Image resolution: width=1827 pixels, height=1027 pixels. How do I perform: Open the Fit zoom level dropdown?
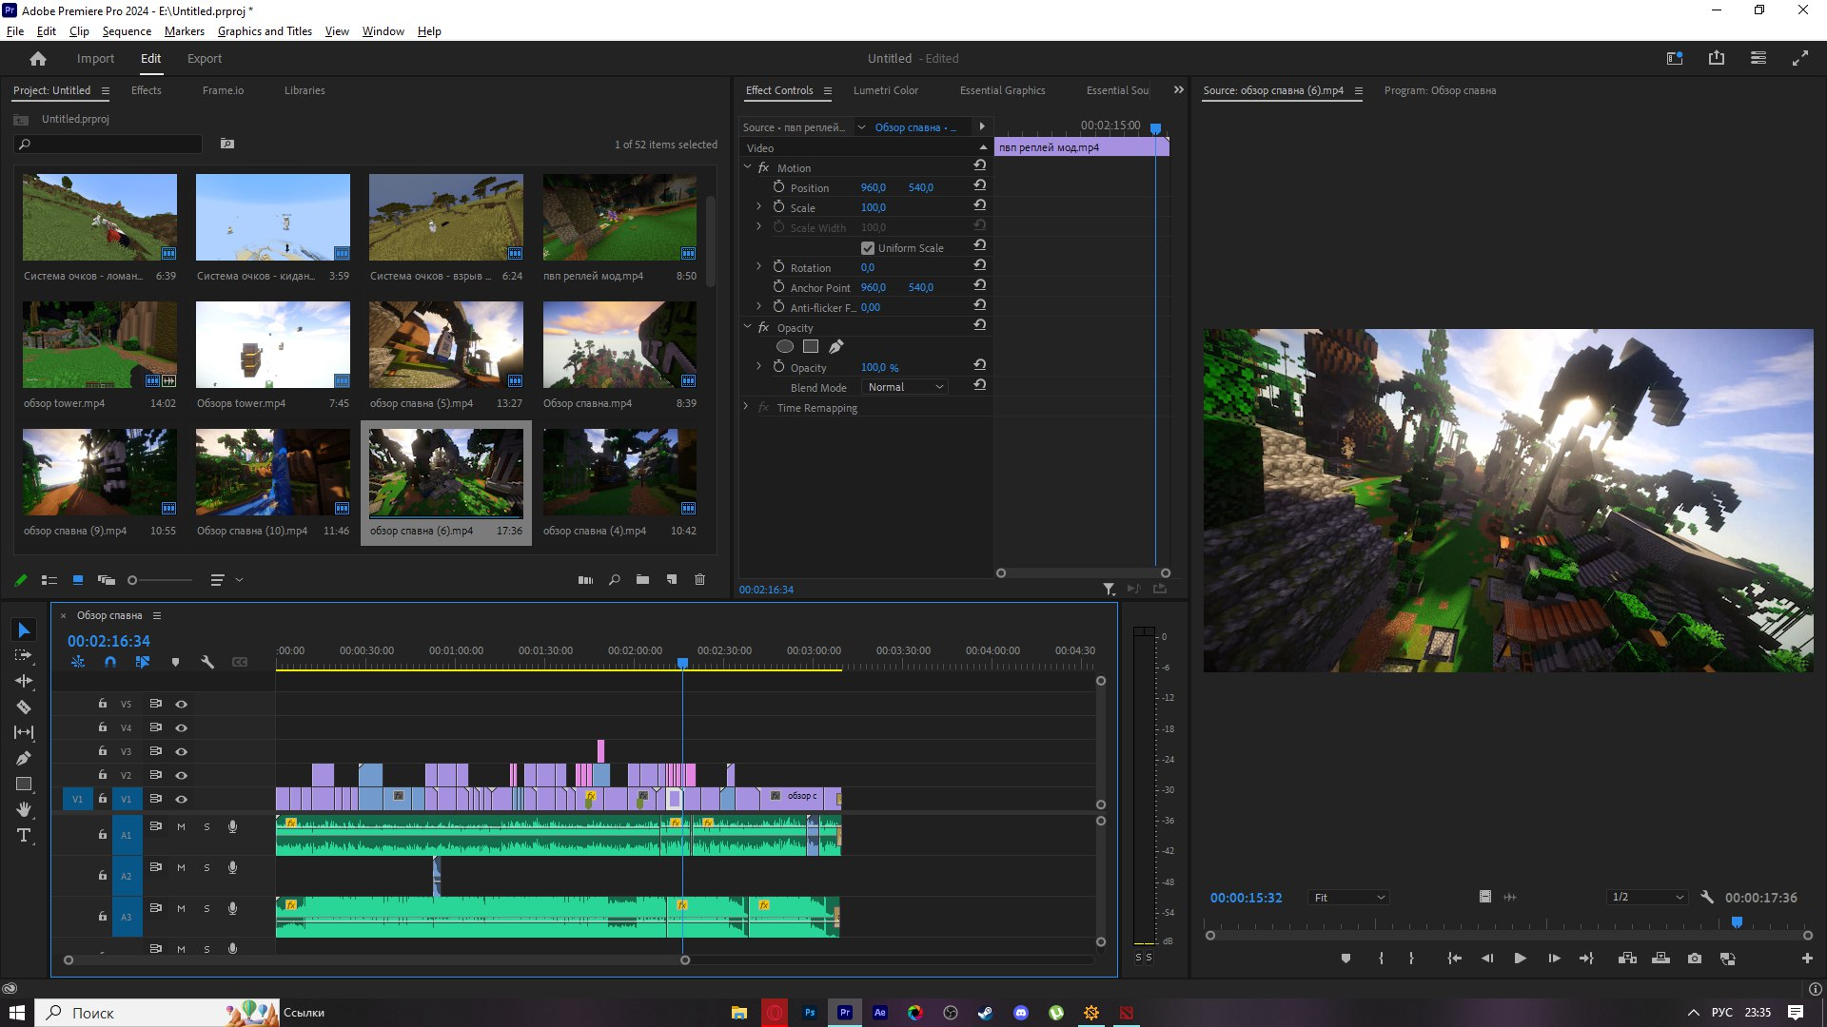click(x=1348, y=898)
